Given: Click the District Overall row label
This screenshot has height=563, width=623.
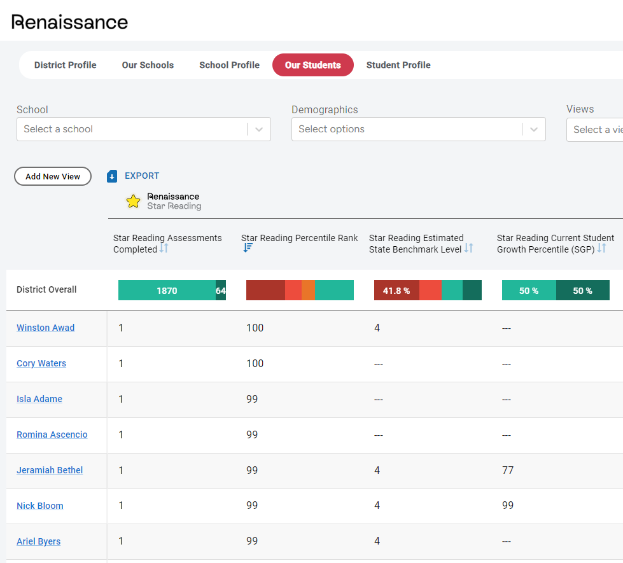Looking at the screenshot, I should coord(46,289).
